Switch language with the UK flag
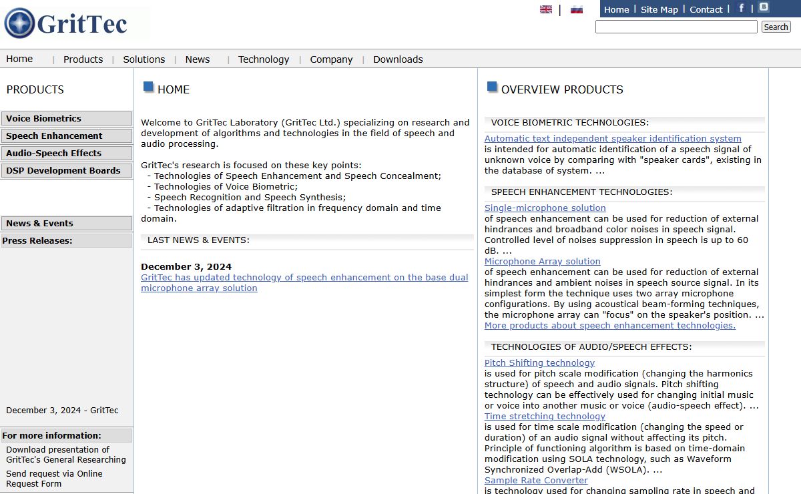Image resolution: width=801 pixels, height=494 pixels. (x=546, y=9)
